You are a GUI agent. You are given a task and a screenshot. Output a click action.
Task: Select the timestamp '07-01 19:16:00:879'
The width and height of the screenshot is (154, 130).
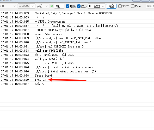coord(15,80)
